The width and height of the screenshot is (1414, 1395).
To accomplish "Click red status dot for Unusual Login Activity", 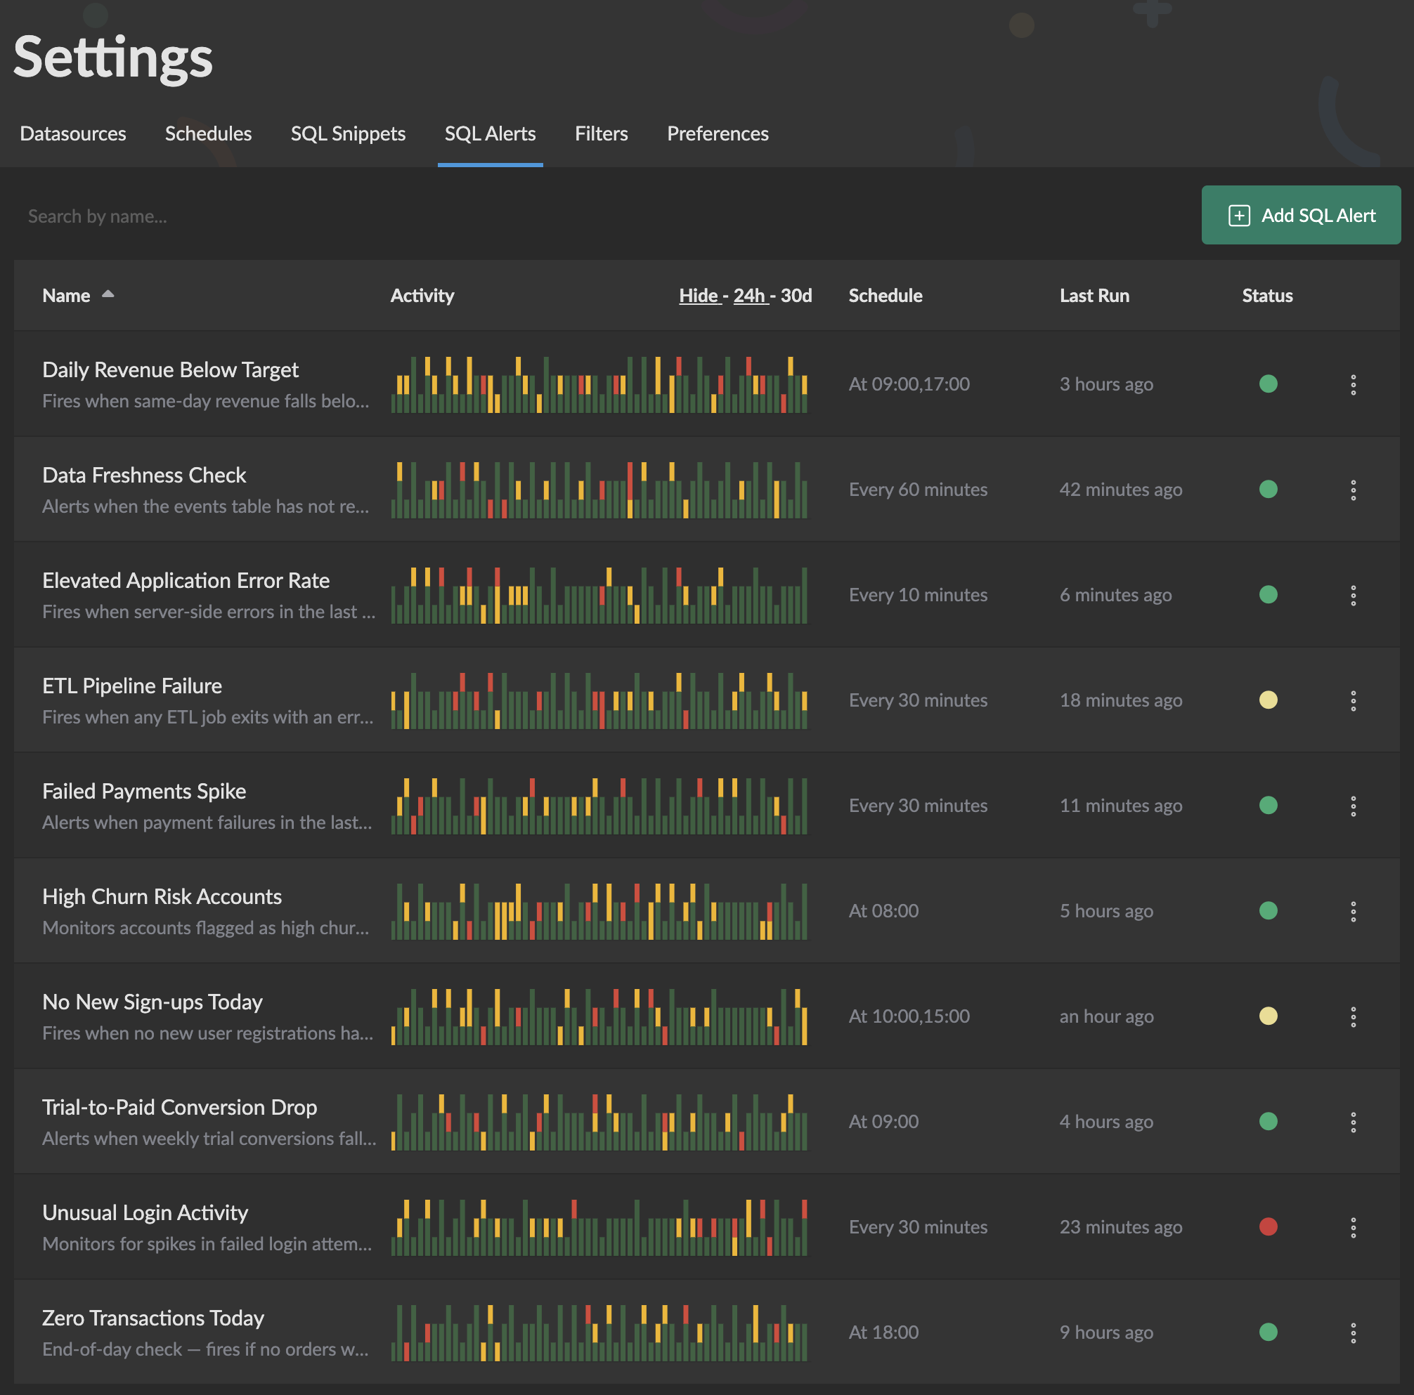I will (1268, 1226).
